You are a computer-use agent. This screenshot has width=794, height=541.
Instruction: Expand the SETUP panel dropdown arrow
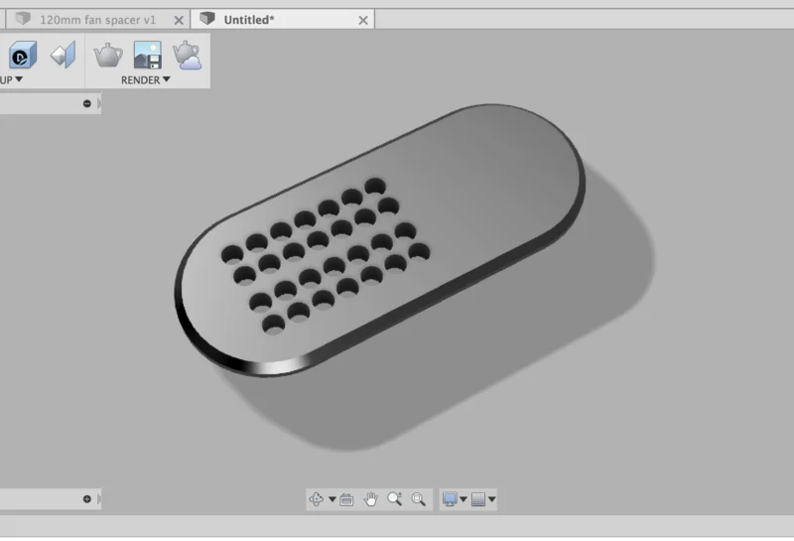point(19,79)
